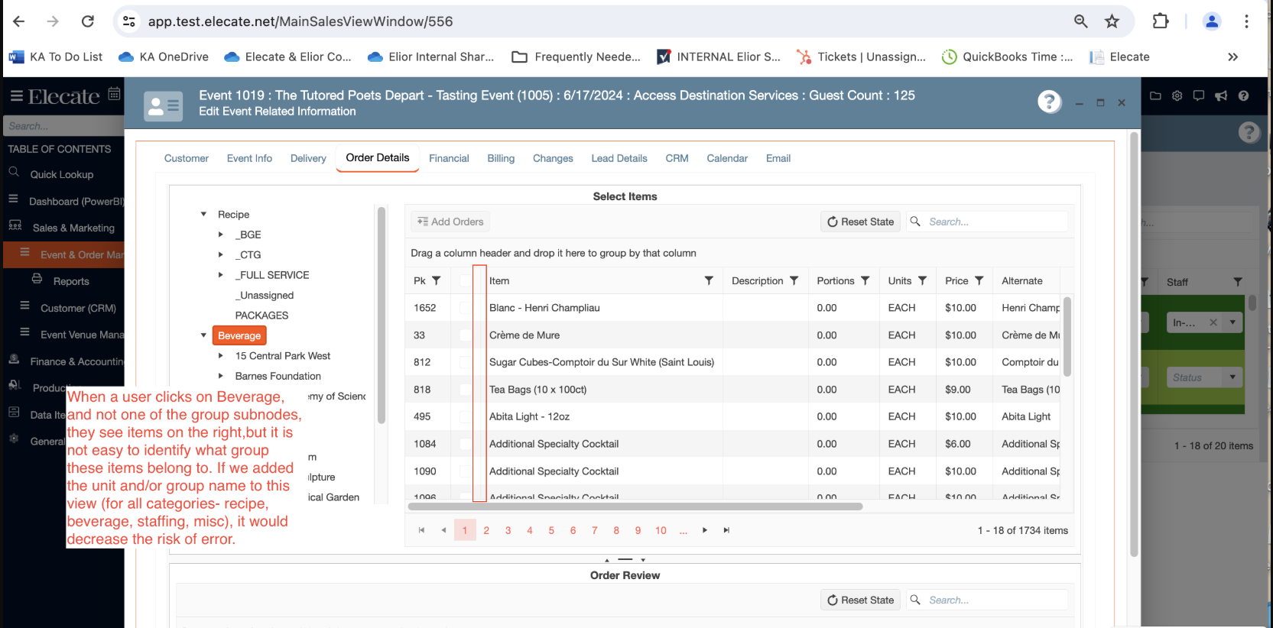Screen dimensions: 1273x628
Task: Click the Select Items horizontal scrollbar
Action: [x=635, y=507]
